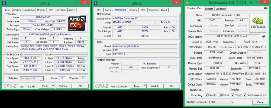Click the Memory Size value 4096 MB
The image size is (271, 108).
tap(214, 68)
